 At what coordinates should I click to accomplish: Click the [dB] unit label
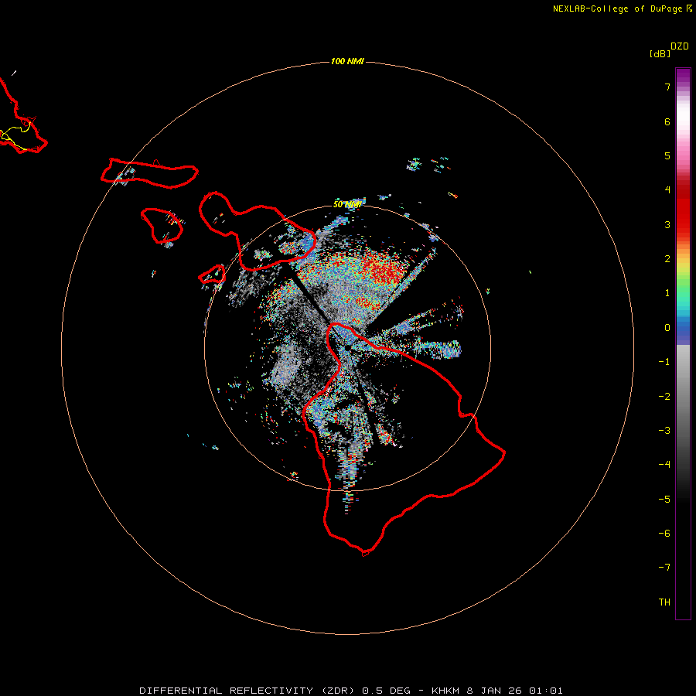pos(660,53)
